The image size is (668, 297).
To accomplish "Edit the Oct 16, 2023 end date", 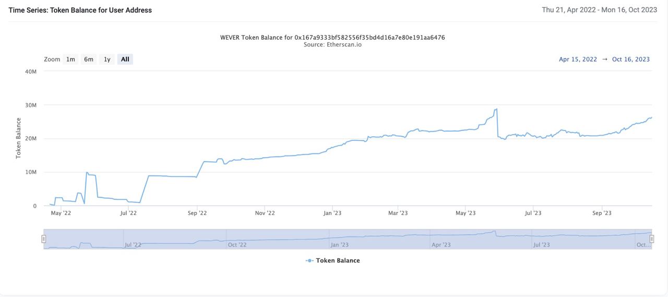I will (x=631, y=60).
